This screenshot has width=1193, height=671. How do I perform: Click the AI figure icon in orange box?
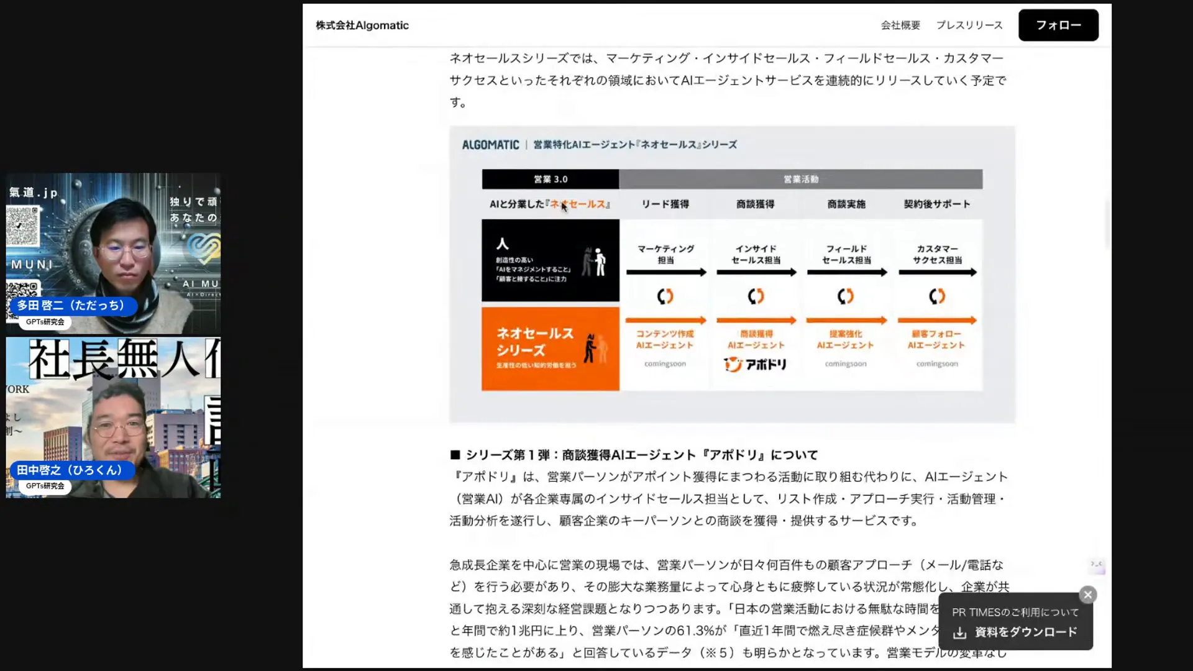pyautogui.click(x=595, y=349)
